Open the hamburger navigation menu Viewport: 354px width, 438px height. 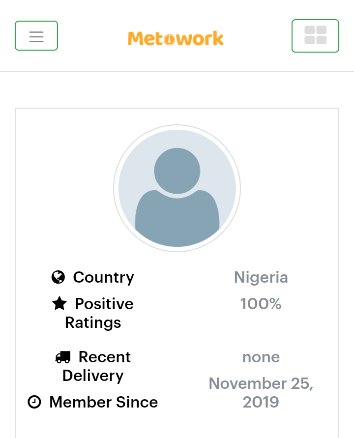[36, 36]
